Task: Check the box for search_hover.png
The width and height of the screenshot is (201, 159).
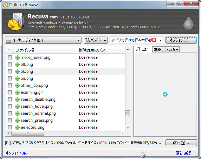Action: coord(10,106)
